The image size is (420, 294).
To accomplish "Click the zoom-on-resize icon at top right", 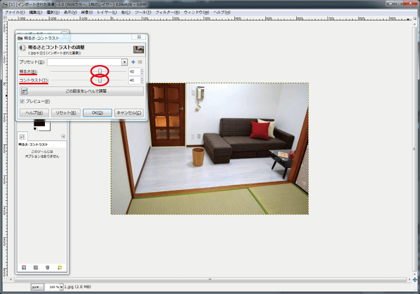I will click(x=415, y=18).
